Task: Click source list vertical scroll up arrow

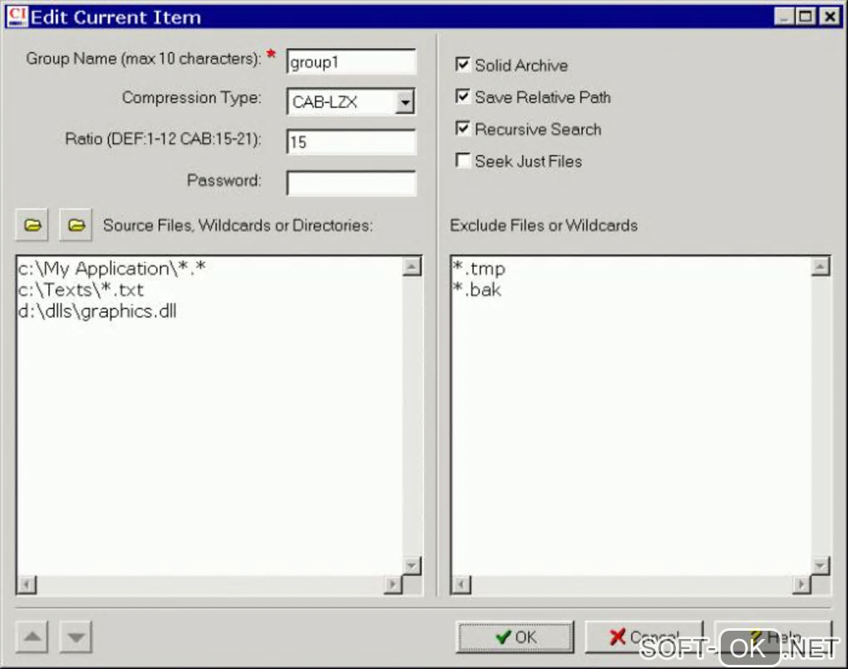Action: [x=412, y=266]
